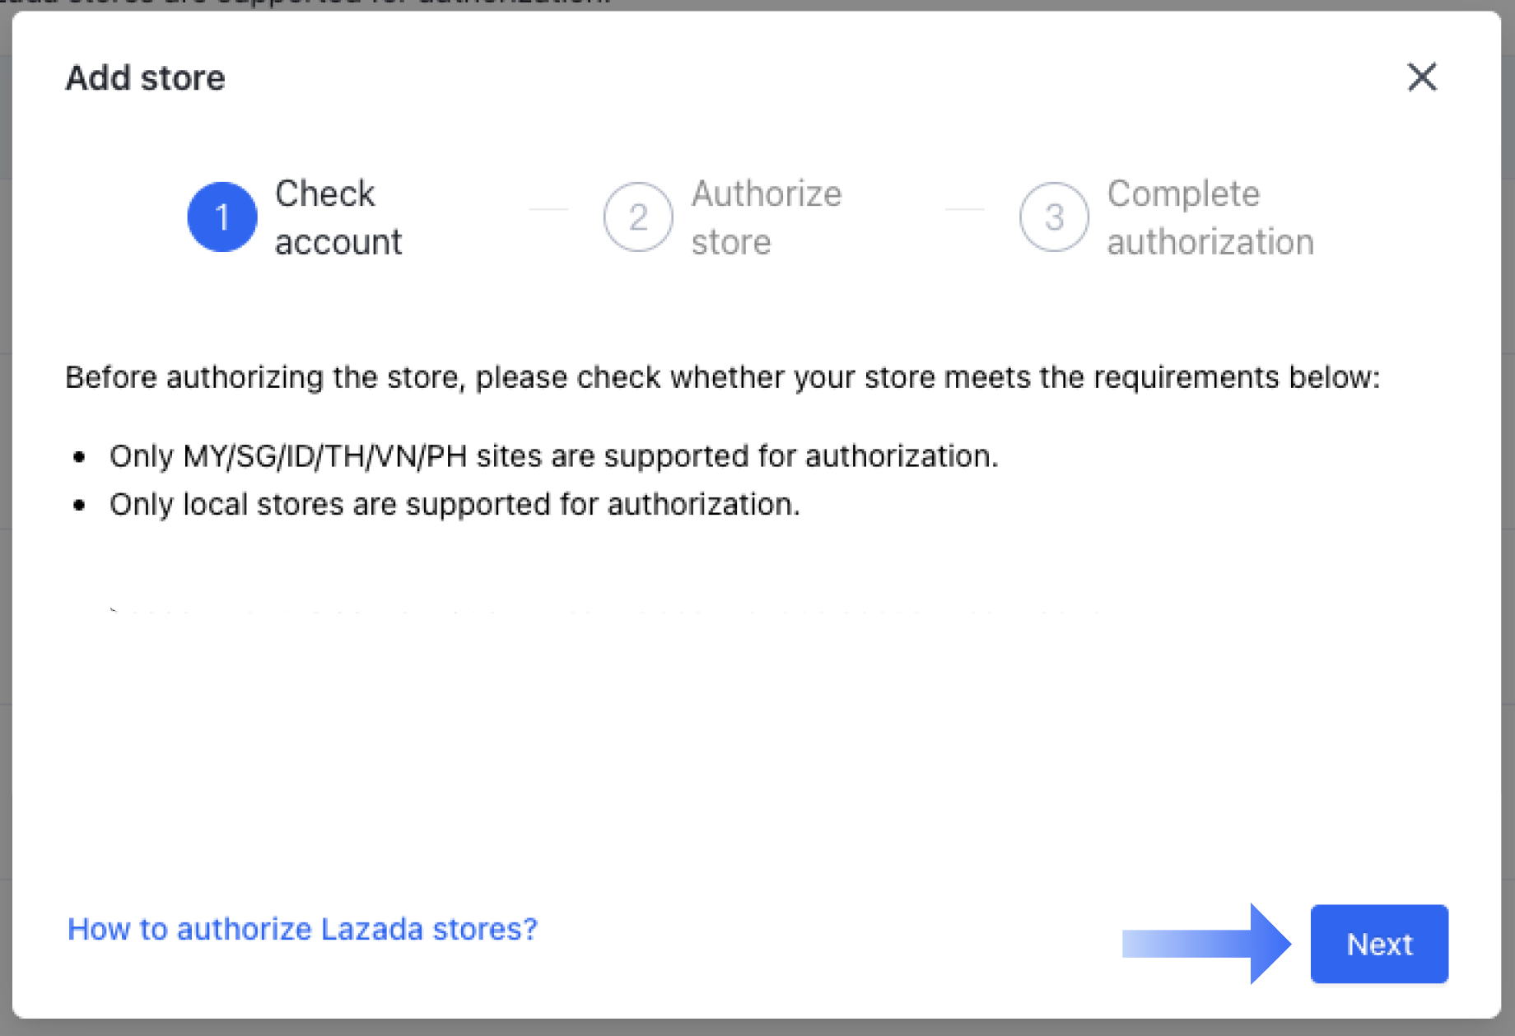Close the Add store dialog
The image size is (1515, 1036).
(x=1421, y=77)
